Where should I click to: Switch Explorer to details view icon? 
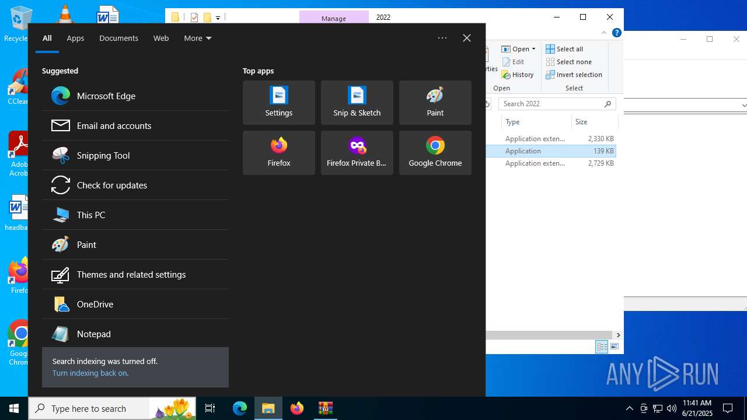(x=602, y=347)
